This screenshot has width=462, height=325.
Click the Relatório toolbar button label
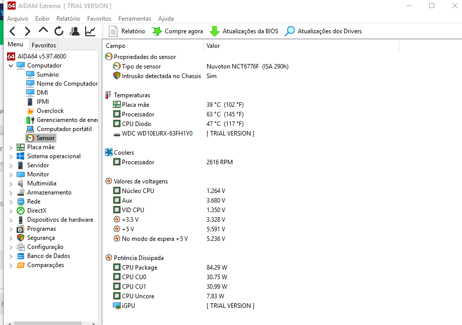[133, 31]
